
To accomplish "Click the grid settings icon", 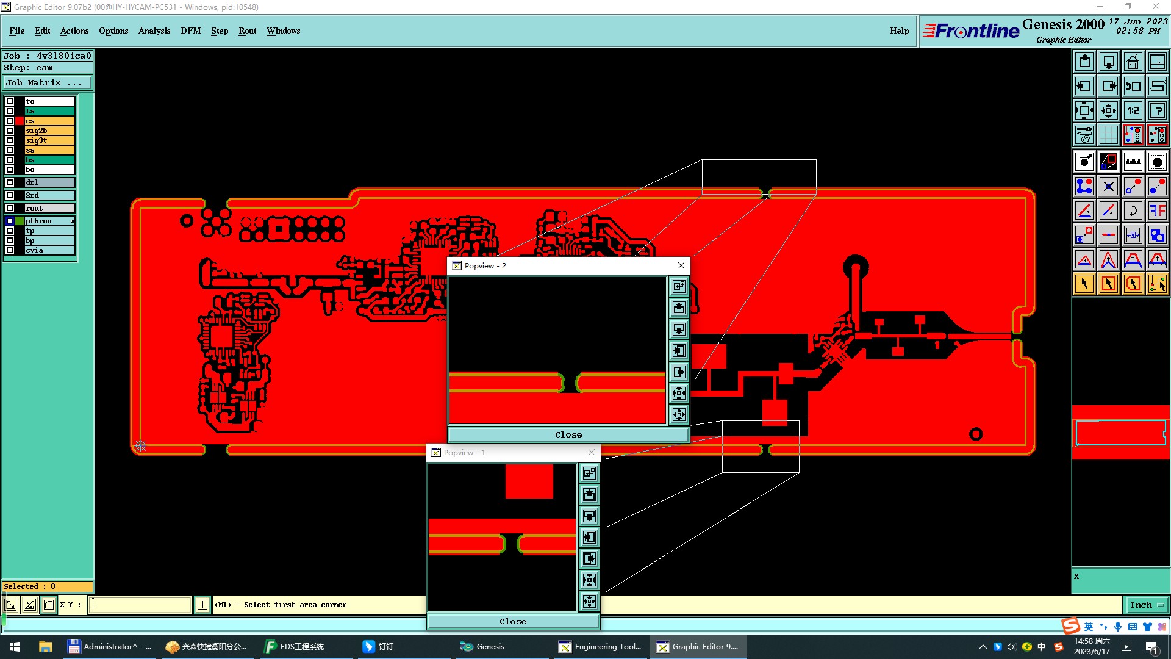I will [1108, 135].
